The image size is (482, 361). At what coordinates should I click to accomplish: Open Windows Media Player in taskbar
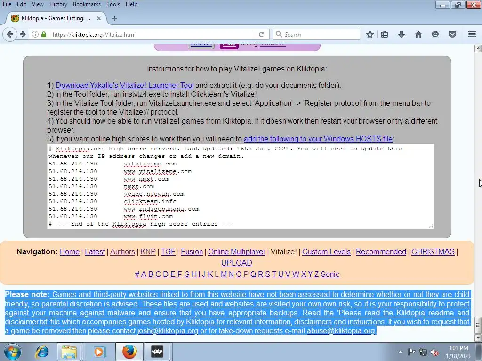tap(99, 352)
